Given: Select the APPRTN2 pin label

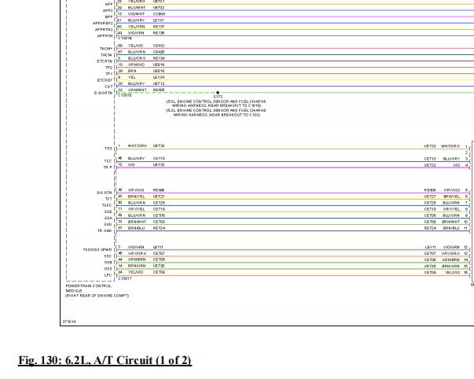Looking at the screenshot, I should coord(104,30).
